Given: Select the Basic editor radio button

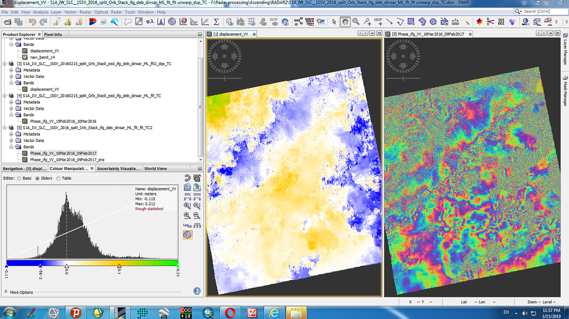Looking at the screenshot, I should click(x=19, y=178).
